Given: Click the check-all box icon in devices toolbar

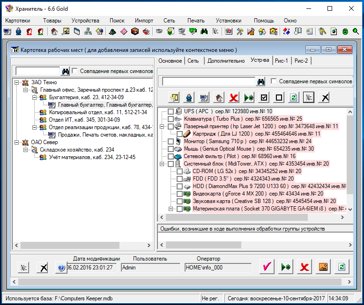Looking at the screenshot, I should (264, 97).
